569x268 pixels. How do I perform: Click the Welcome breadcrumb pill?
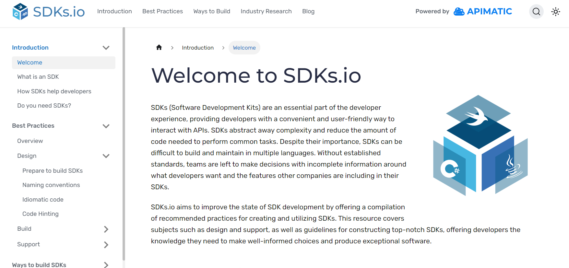click(x=244, y=48)
